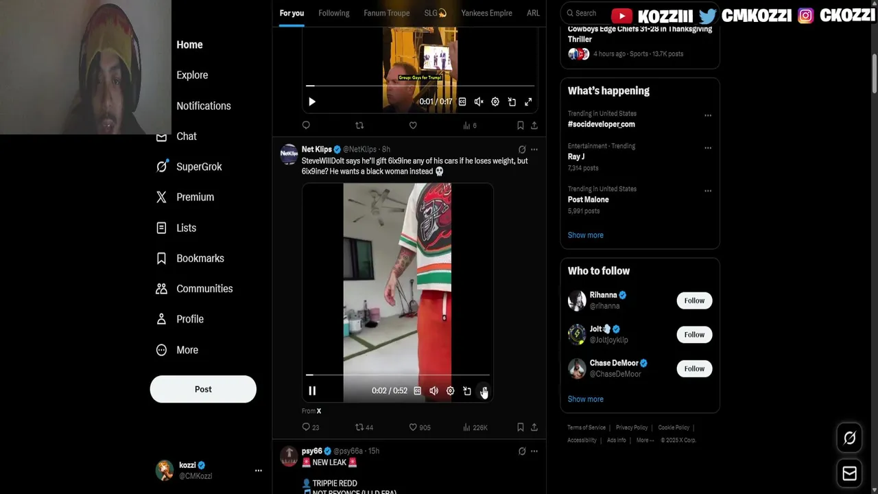
Task: Open more options for Net Klips post
Action: tap(534, 150)
